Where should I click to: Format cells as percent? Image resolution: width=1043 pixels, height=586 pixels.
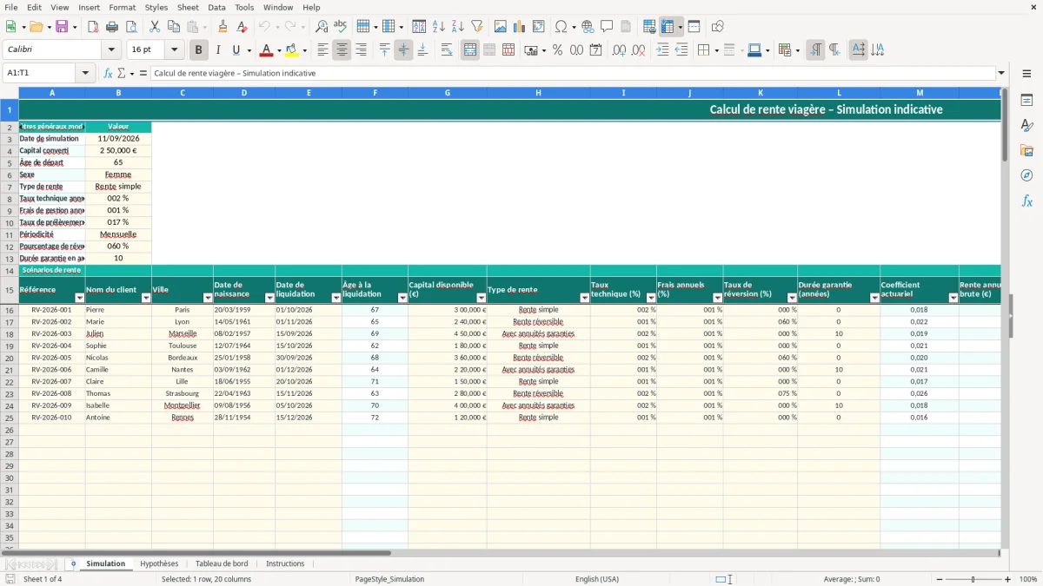557,50
